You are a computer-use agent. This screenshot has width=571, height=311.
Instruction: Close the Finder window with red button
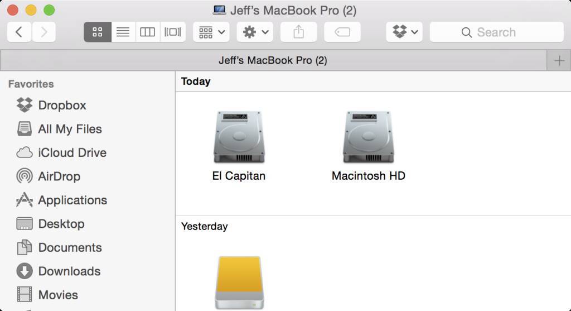click(x=13, y=10)
